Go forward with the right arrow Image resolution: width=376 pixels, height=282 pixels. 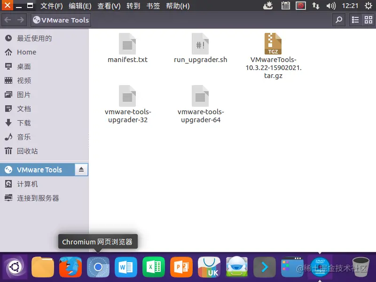pyautogui.click(x=21, y=20)
